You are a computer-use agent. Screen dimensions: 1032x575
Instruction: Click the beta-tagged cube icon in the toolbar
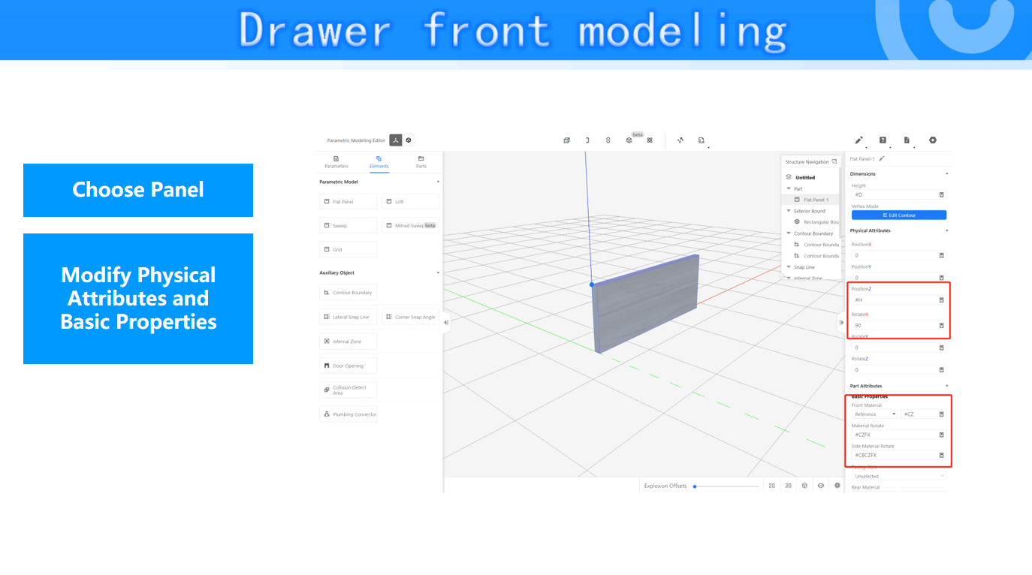pos(629,140)
